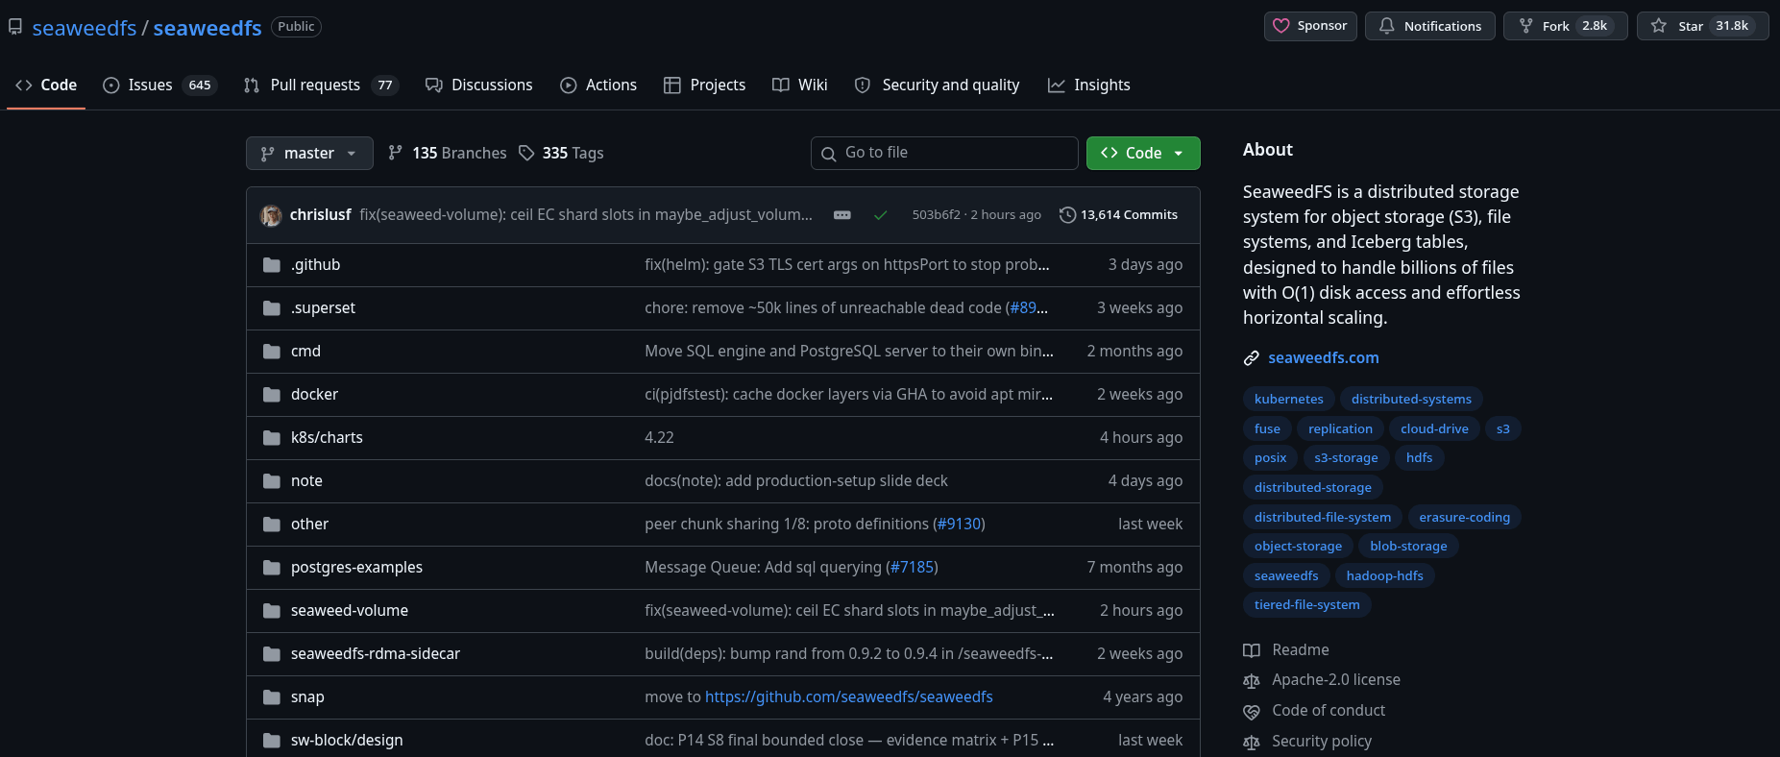
Task: Select the hdfs topic tag
Action: coord(1419,458)
